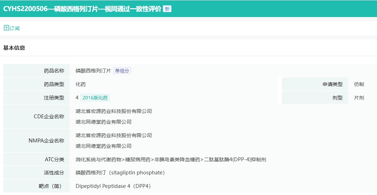Viewport: 377px width, 195px height.
Task: Click the 仿制 application type value
Action: coord(359,84)
